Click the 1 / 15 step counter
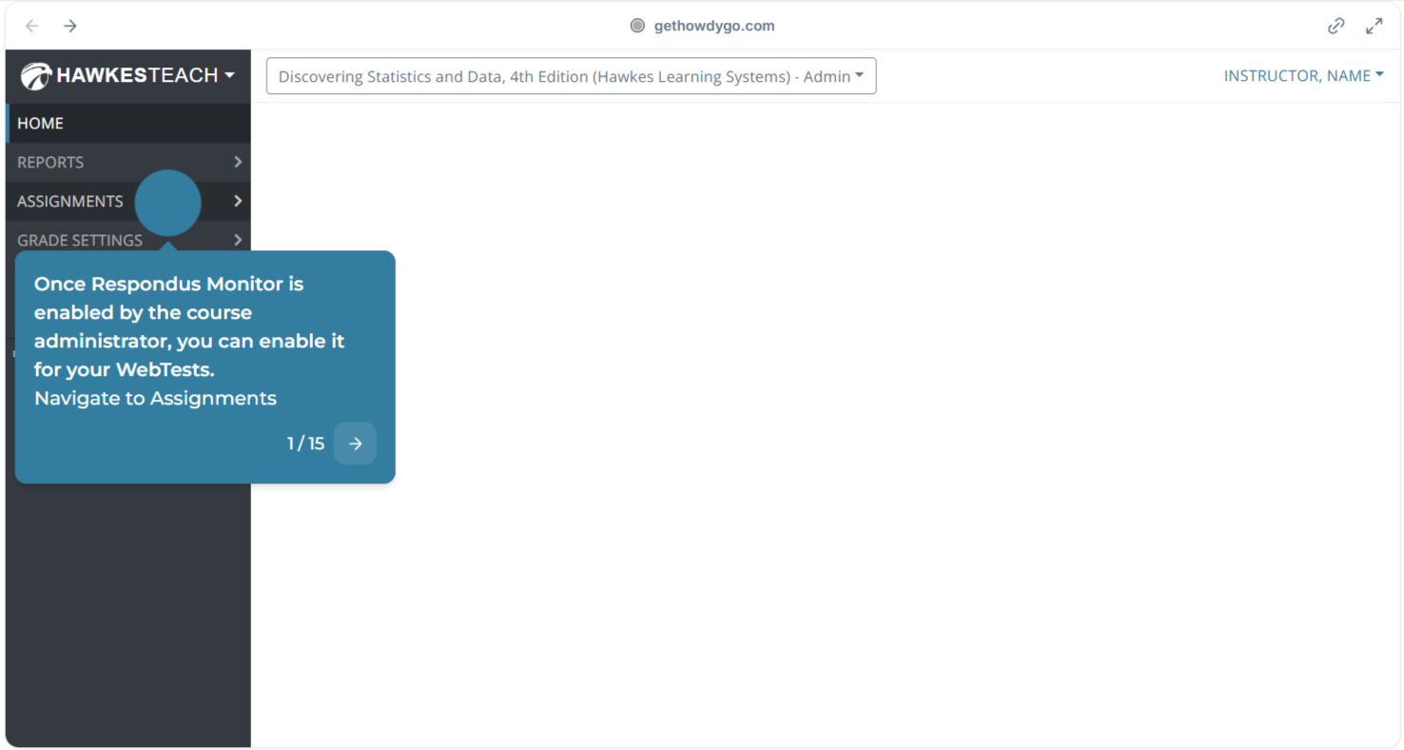Screen dimensions: 1404x750 305,444
